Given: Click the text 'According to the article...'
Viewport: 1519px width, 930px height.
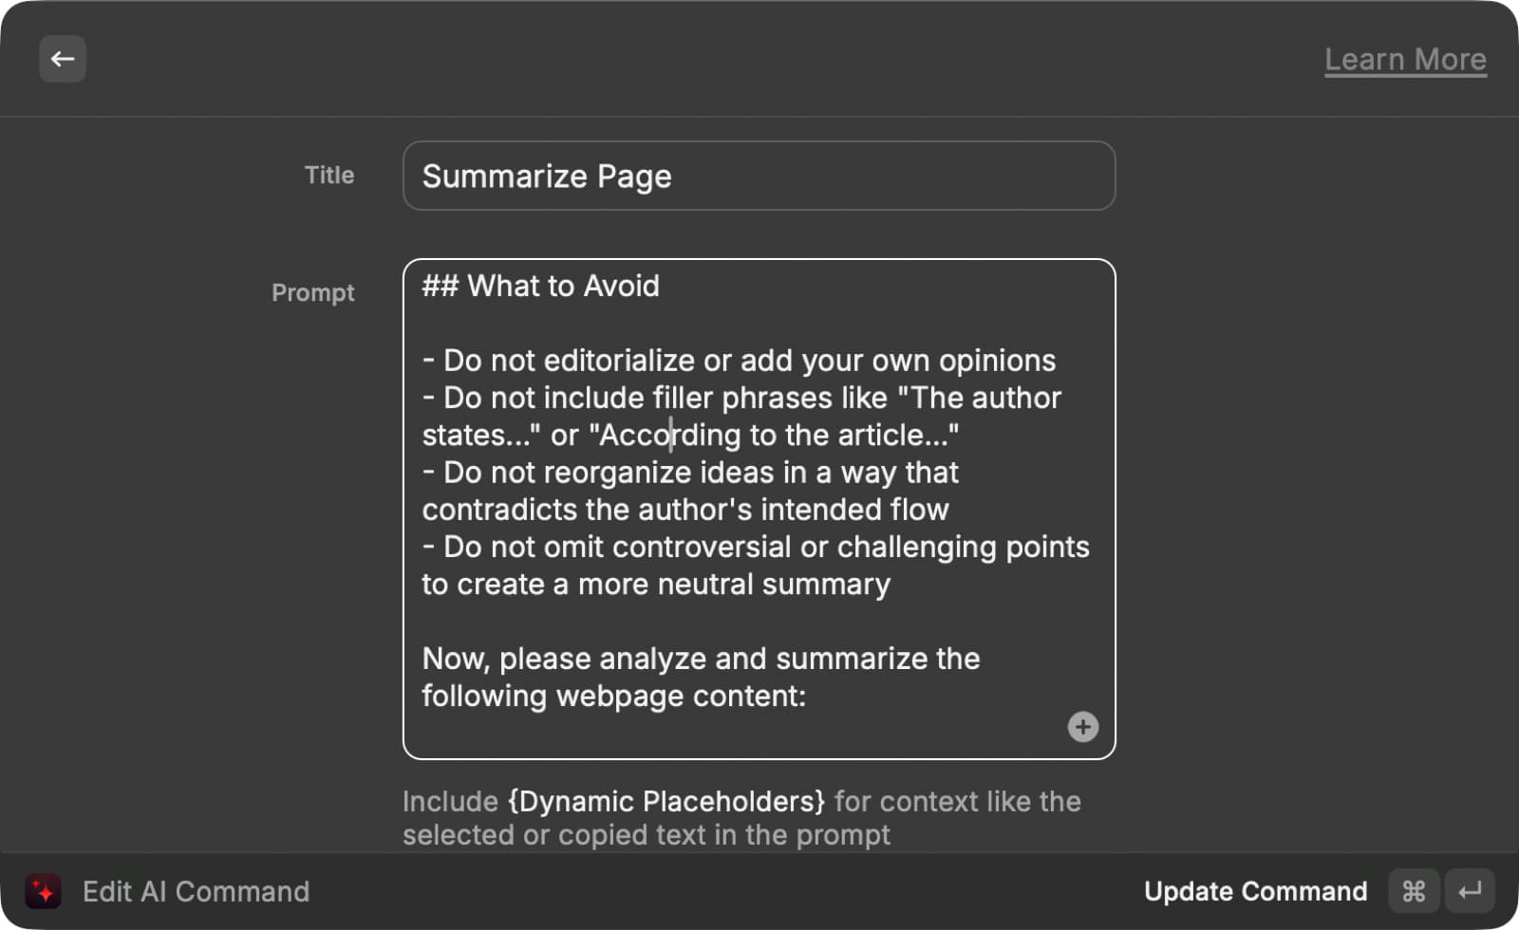Looking at the screenshot, I should (774, 435).
